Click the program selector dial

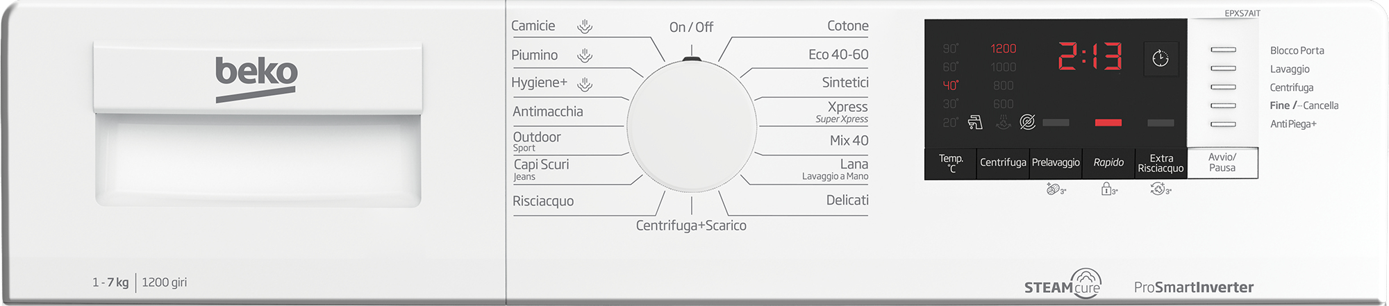692,126
